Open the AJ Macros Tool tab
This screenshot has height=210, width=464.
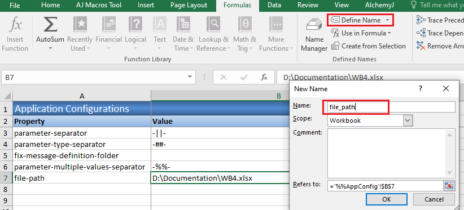(99, 5)
